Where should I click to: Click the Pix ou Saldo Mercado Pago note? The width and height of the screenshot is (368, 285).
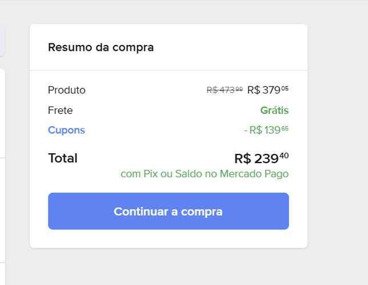[x=205, y=174]
